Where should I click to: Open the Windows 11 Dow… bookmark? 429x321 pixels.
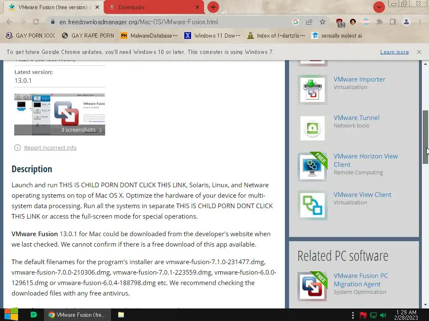coord(212,36)
